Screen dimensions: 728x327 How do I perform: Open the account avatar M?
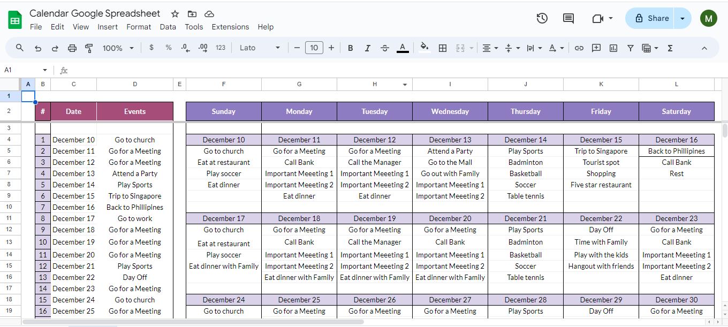pos(709,18)
